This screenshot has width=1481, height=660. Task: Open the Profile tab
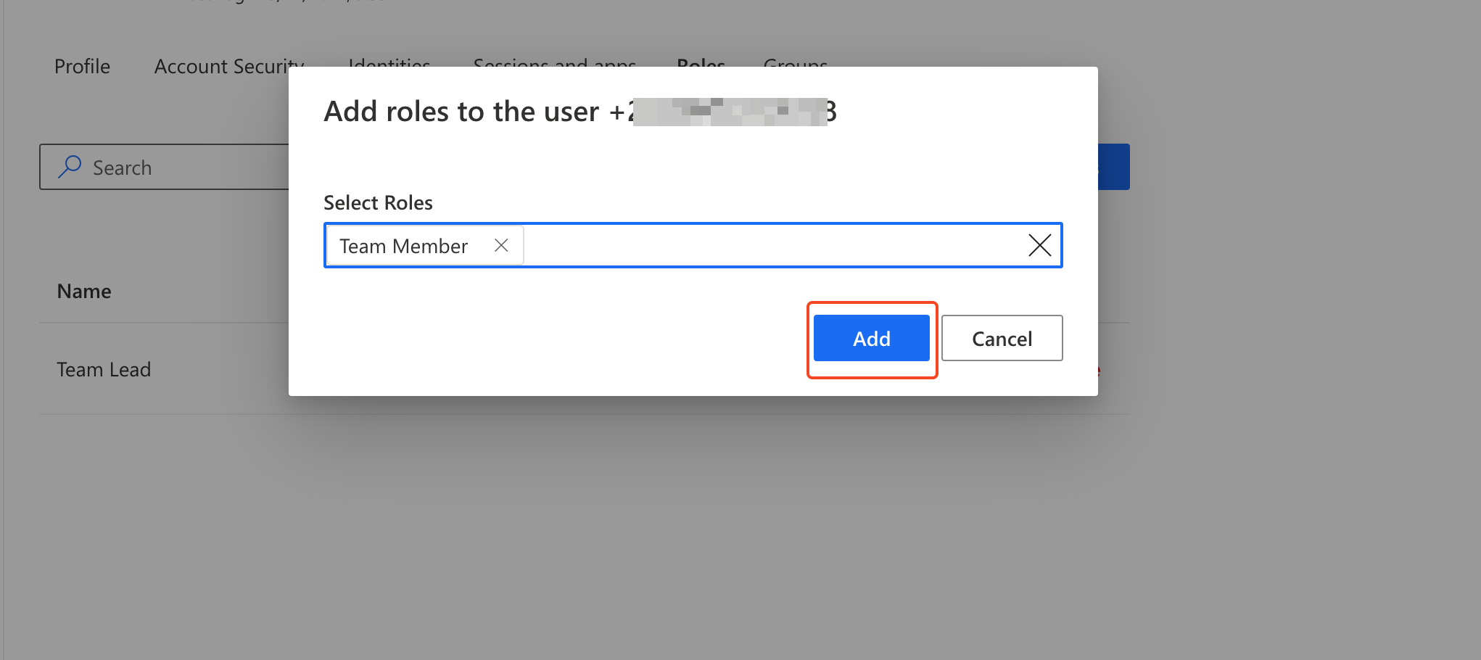82,66
